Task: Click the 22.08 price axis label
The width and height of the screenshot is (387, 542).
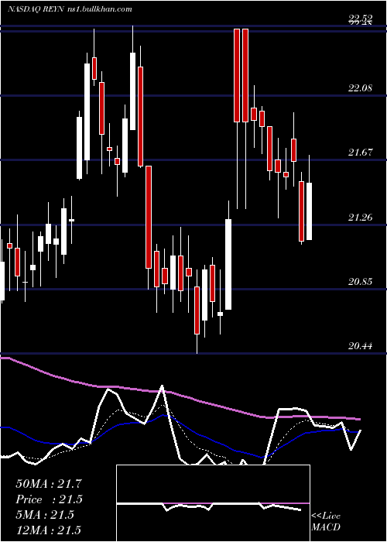Action: click(360, 87)
